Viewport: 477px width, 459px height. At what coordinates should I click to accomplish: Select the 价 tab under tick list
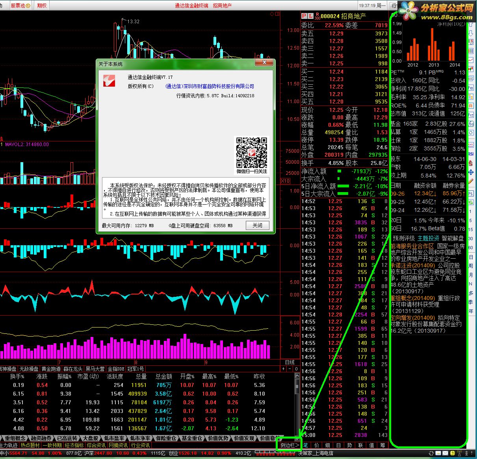pyautogui.click(x=317, y=445)
